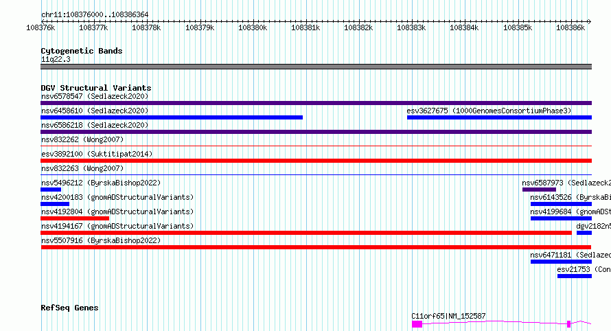This screenshot has height=331, width=611.
Task: Click the Cytogenetic Bands track title
Action: point(82,51)
